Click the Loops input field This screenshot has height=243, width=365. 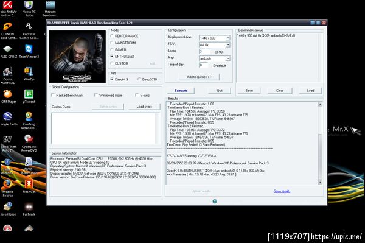click(x=204, y=52)
